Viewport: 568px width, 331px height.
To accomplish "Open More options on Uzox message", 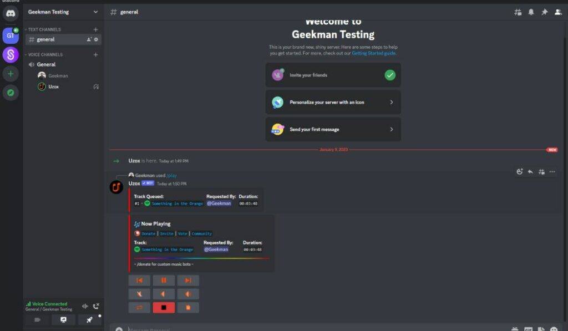I will pos(552,172).
